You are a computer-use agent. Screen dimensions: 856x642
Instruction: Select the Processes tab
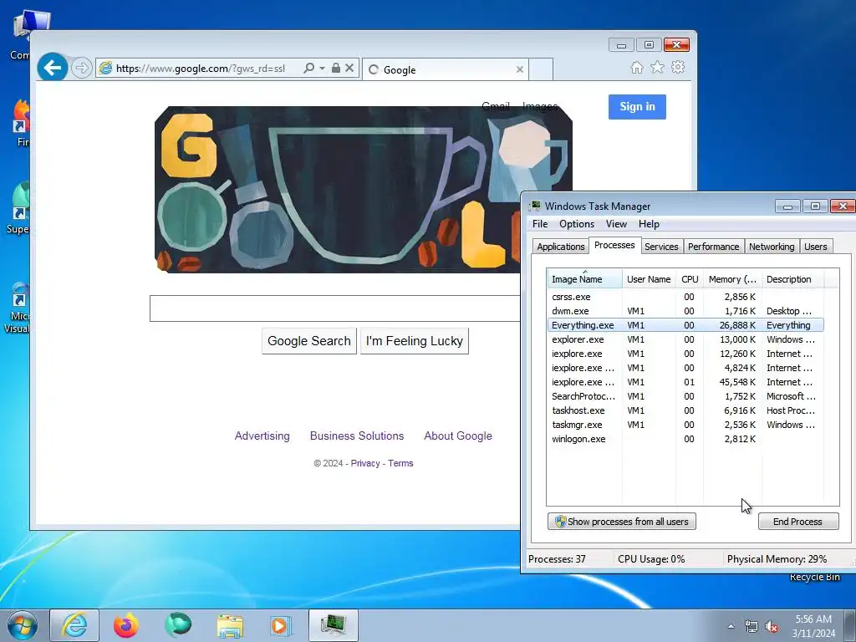coord(614,245)
